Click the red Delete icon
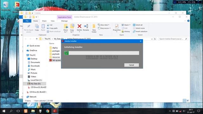 79,26
